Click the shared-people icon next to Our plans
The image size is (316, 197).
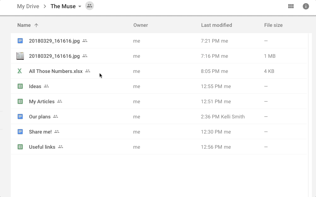coord(56,117)
